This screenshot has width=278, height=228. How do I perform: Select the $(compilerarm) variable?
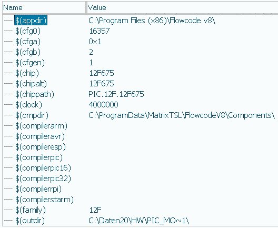41,126
